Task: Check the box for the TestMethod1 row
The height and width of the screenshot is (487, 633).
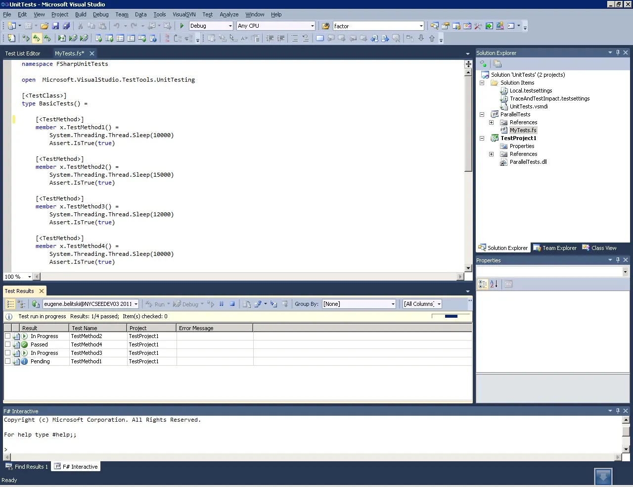Action: (x=7, y=361)
